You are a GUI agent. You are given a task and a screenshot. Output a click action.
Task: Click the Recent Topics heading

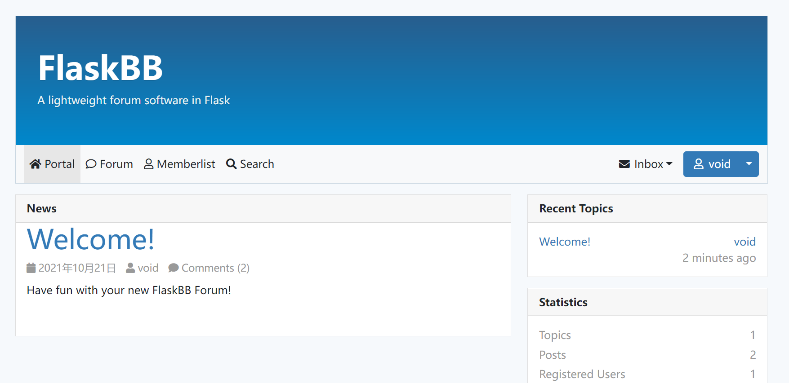[x=576, y=208]
